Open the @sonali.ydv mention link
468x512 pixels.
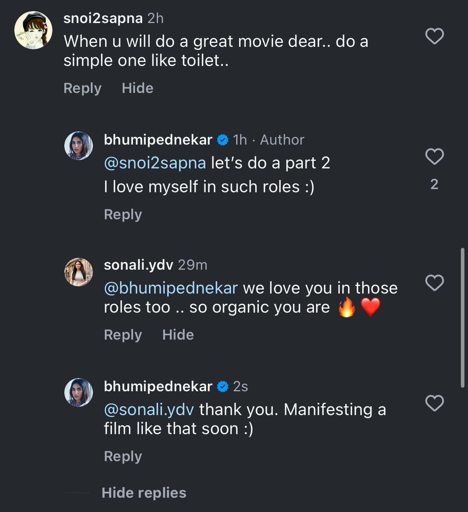coord(149,410)
